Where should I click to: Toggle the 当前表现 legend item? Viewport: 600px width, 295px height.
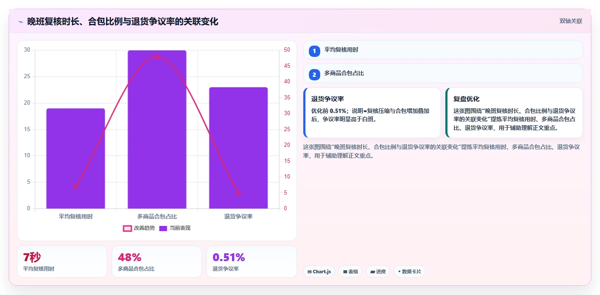pyautogui.click(x=175, y=228)
